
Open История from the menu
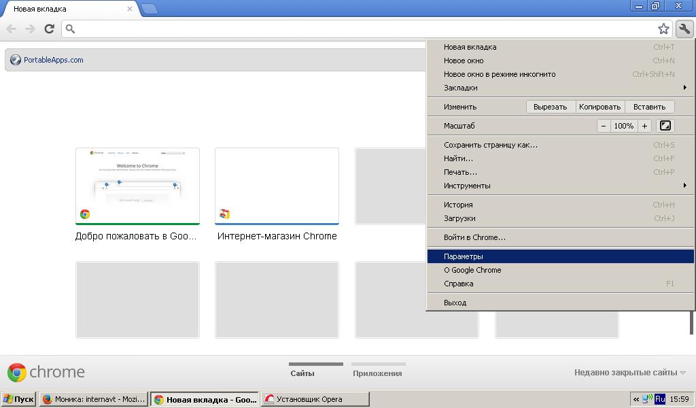tap(560, 205)
